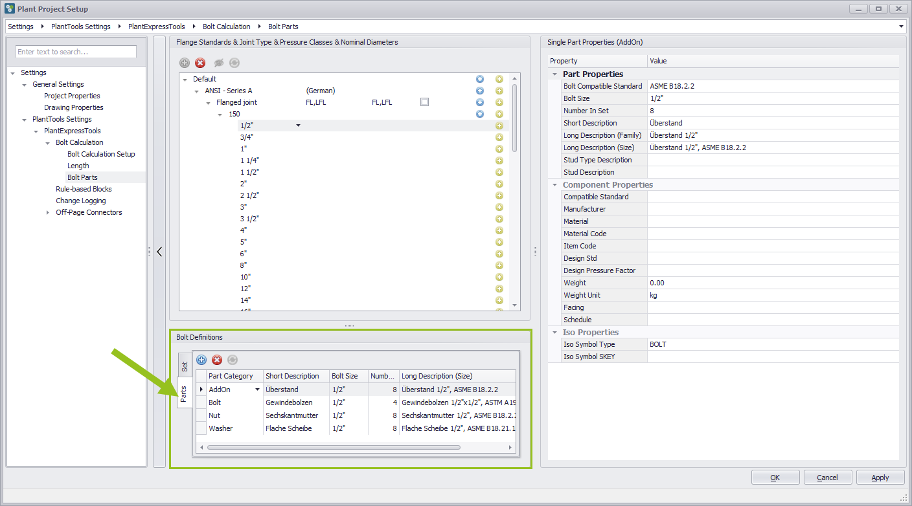Select PlantExpressTools in the breadcrumb
912x506 pixels.
click(157, 27)
